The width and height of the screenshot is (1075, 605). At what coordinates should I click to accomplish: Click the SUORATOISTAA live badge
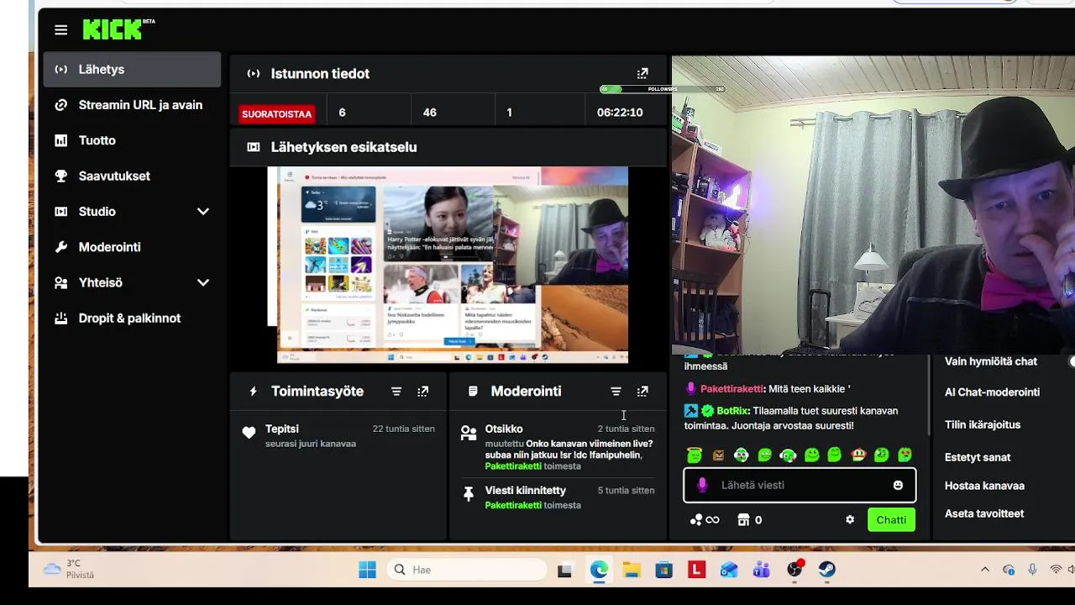coord(276,113)
